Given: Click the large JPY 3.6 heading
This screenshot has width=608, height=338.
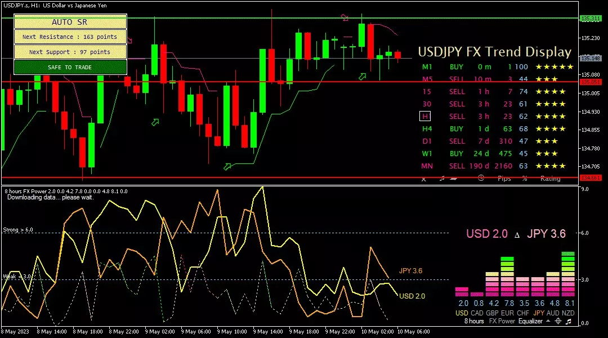Looking at the screenshot, I should tap(546, 234).
